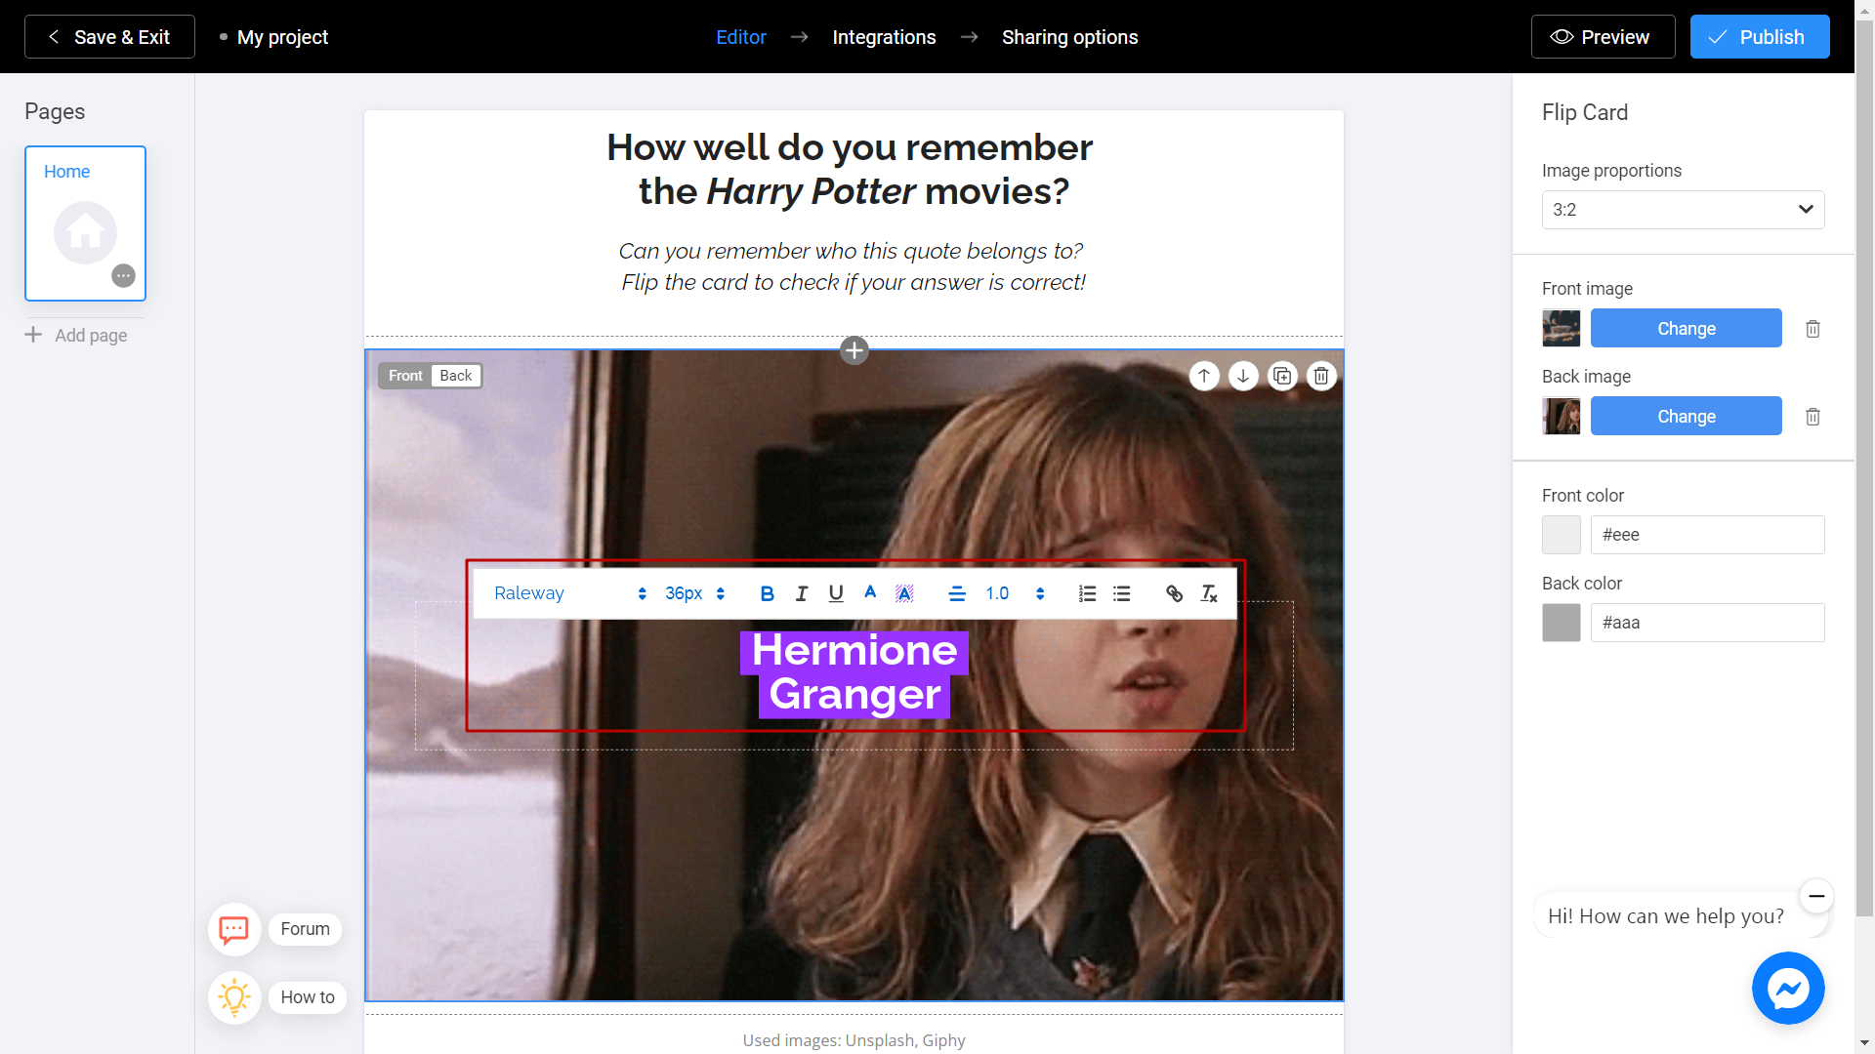Click the front image thumbnail
The image size is (1875, 1054).
coord(1561,329)
